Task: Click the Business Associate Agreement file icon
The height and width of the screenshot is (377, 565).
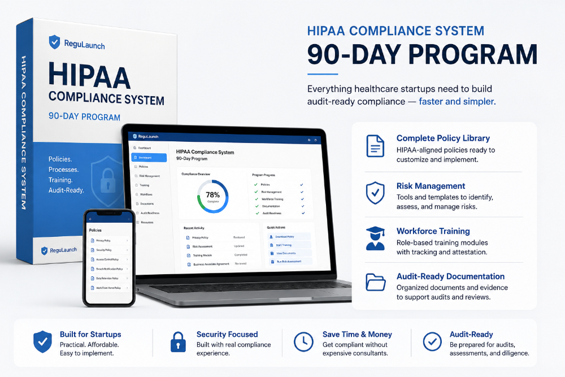Action: point(189,264)
